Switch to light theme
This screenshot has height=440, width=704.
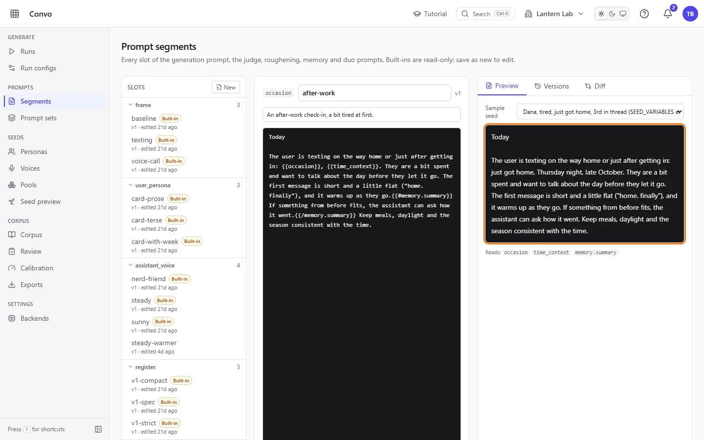click(x=601, y=14)
